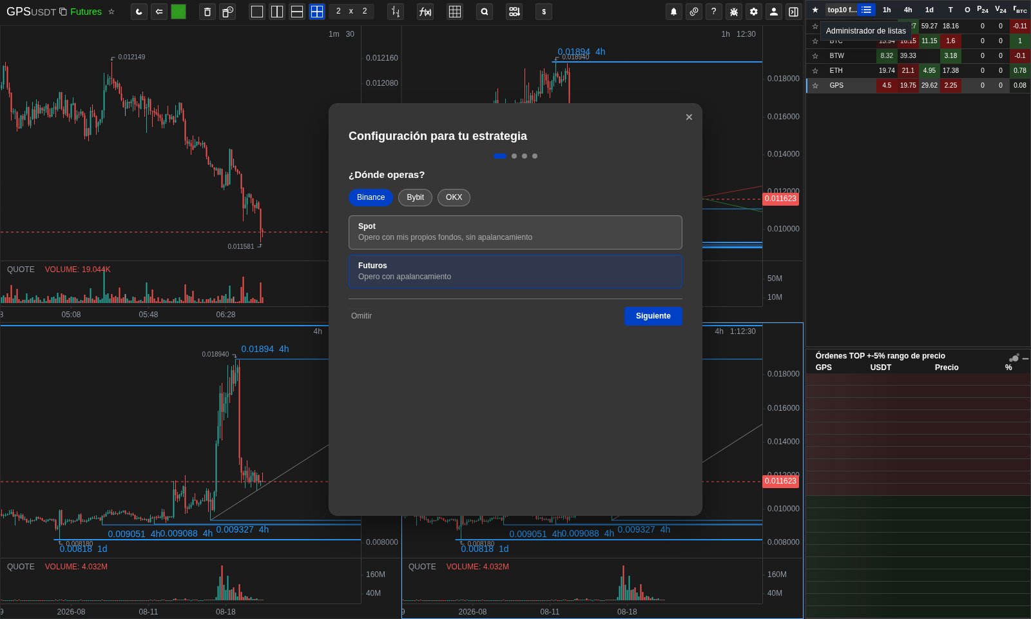This screenshot has width=1031, height=619.
Task: Close the strategy configuration dialog
Action: [x=689, y=117]
